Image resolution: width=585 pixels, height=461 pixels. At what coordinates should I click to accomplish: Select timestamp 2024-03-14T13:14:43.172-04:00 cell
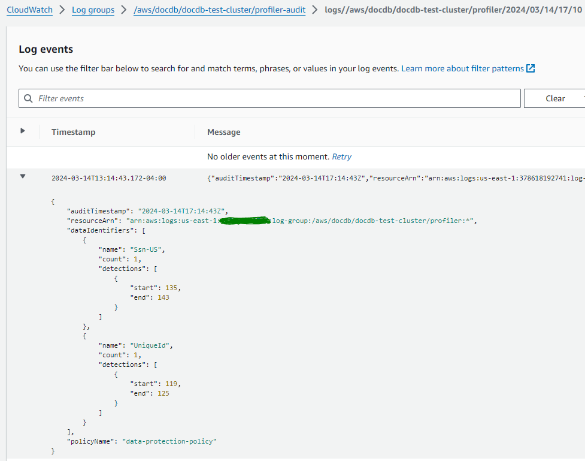[x=108, y=178]
